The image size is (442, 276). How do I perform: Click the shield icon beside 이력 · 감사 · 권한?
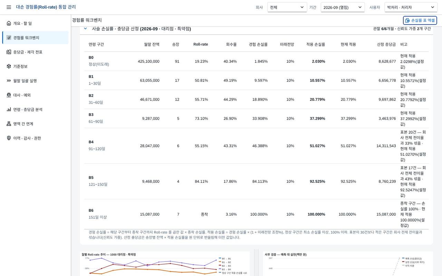click(x=9, y=138)
